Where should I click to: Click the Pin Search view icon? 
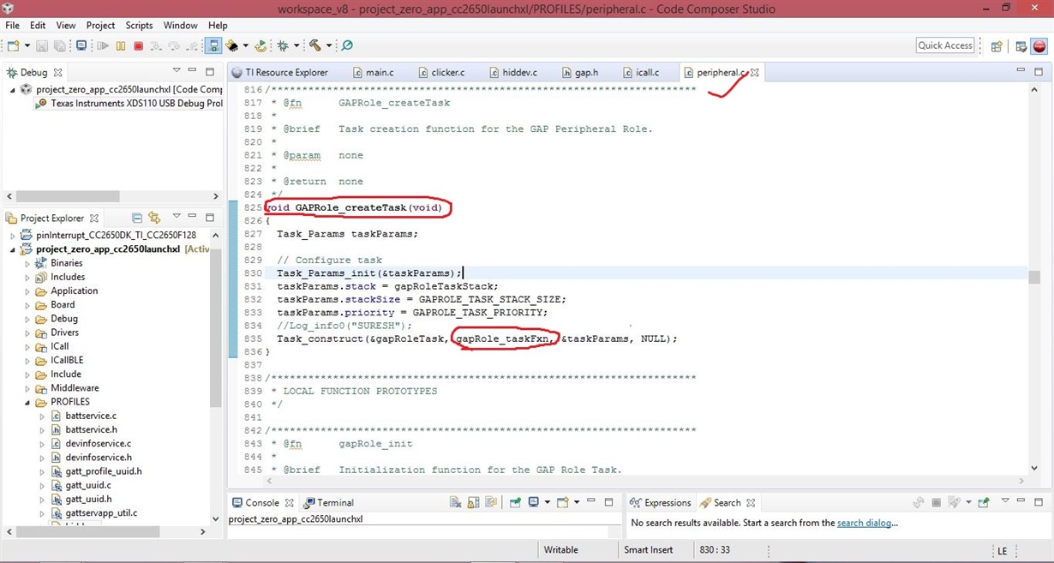click(x=984, y=502)
